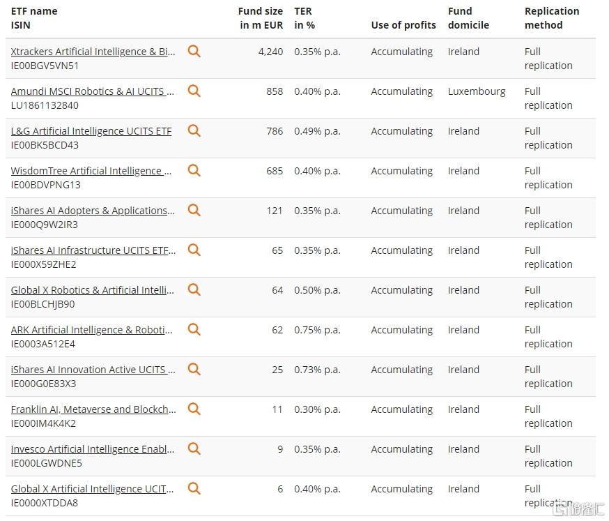The image size is (609, 521).
Task: Click the ETF name ISIN column header
Action: pyautogui.click(x=34, y=18)
